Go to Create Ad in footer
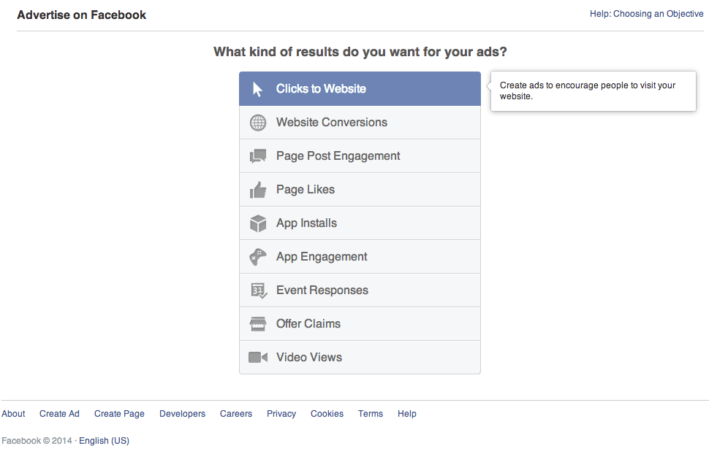Screen dimensions: 709x462 click(x=59, y=414)
